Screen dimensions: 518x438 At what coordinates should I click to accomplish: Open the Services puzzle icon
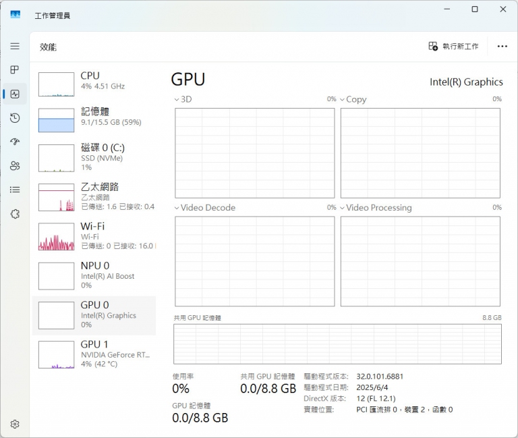pos(15,214)
